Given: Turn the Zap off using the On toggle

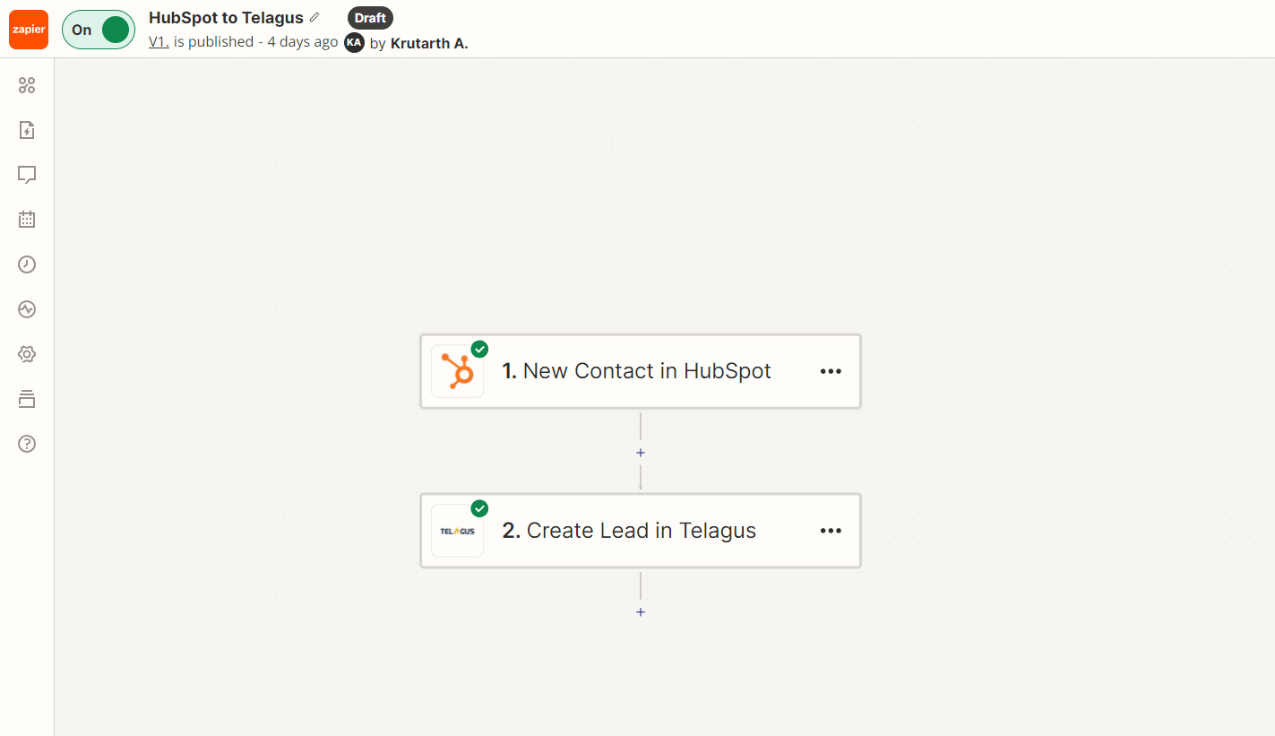Looking at the screenshot, I should pos(98,29).
